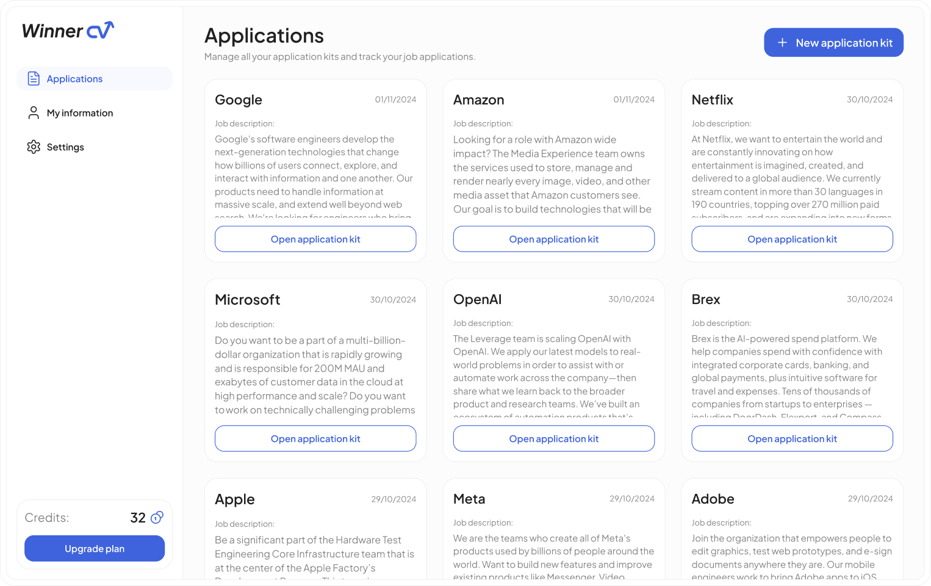The height and width of the screenshot is (586, 931).
Task: Click the Applications document icon in sidebar
Action: (x=34, y=79)
